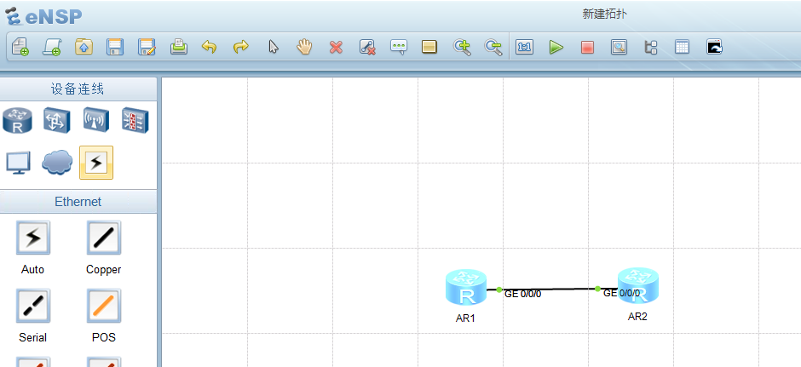
Task: Save the current topology
Action: point(115,47)
